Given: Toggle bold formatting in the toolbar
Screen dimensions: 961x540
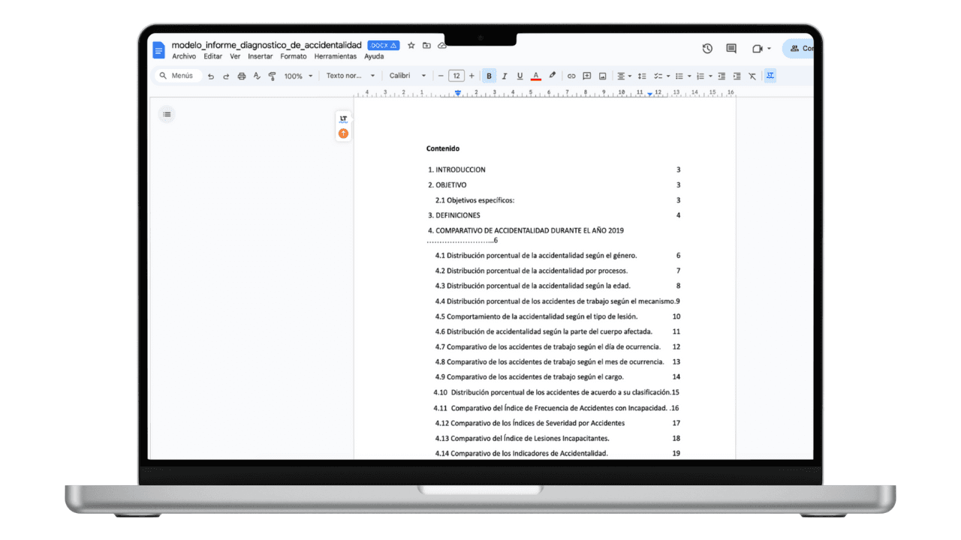Looking at the screenshot, I should pyautogui.click(x=489, y=75).
